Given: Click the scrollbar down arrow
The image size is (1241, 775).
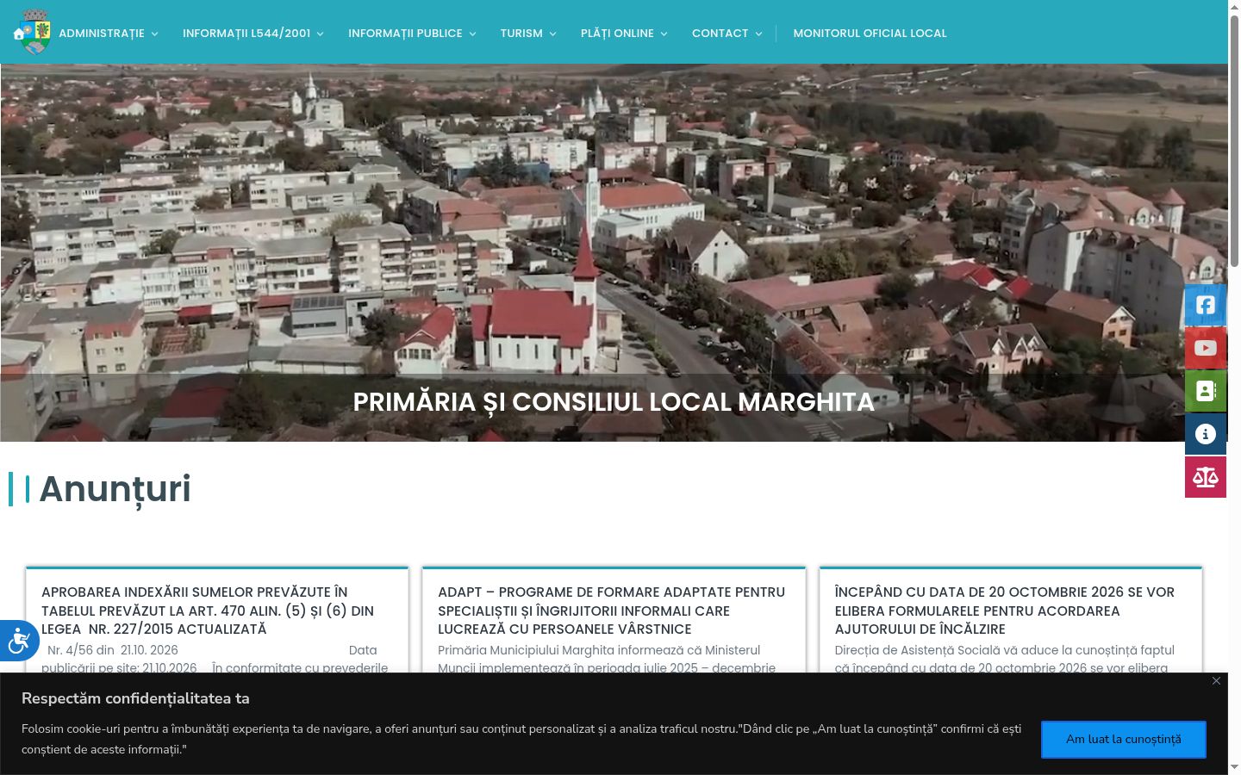Looking at the screenshot, I should coord(1234,767).
